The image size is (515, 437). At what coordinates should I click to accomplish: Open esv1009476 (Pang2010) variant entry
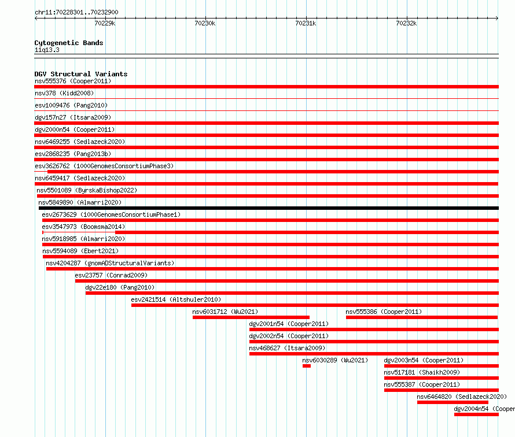(71, 105)
